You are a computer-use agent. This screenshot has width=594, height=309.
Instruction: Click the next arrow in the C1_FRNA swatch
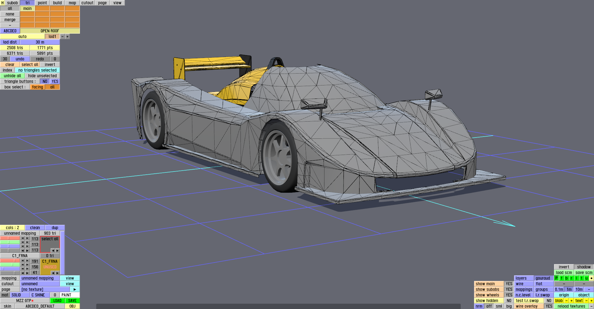[57, 273]
